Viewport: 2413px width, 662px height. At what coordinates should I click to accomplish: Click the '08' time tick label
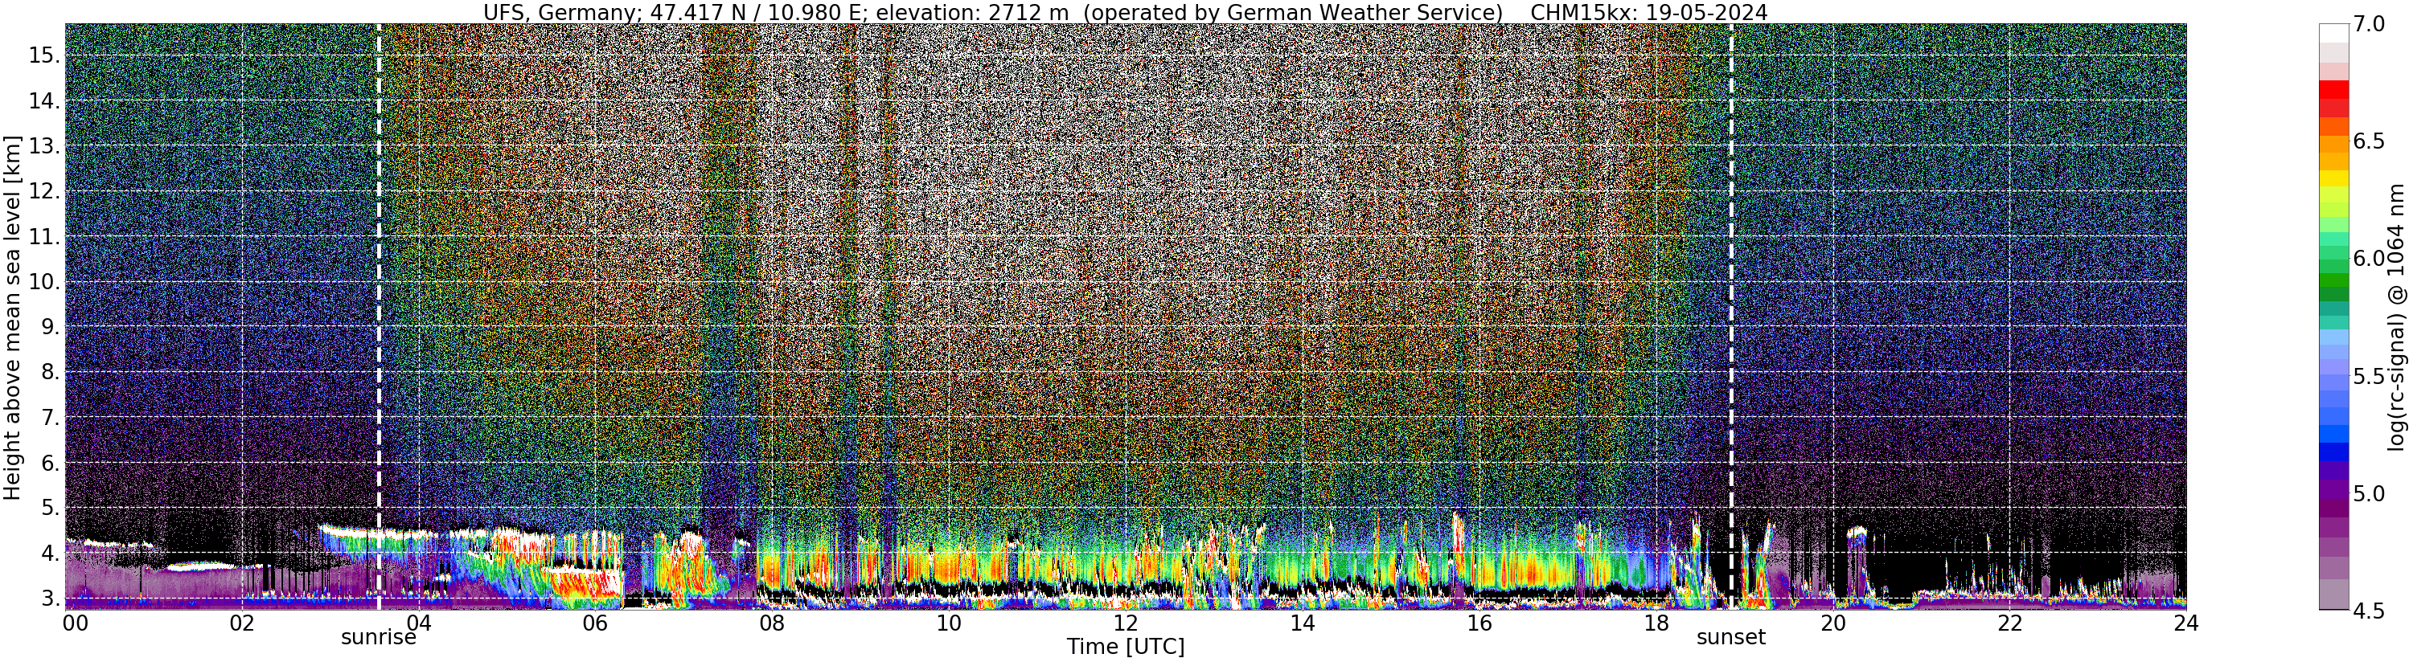(x=772, y=623)
